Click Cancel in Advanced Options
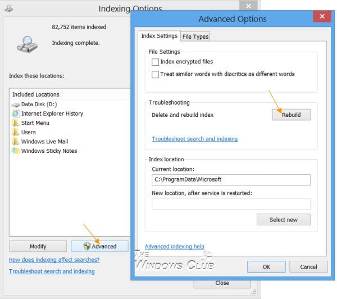The height and width of the screenshot is (299, 337). [x=308, y=267]
